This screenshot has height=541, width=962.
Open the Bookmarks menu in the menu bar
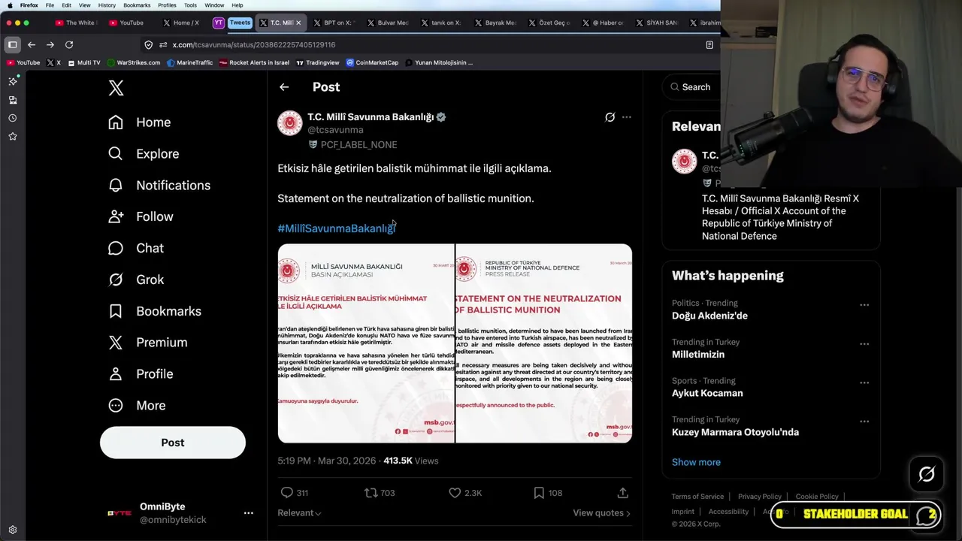pos(137,5)
